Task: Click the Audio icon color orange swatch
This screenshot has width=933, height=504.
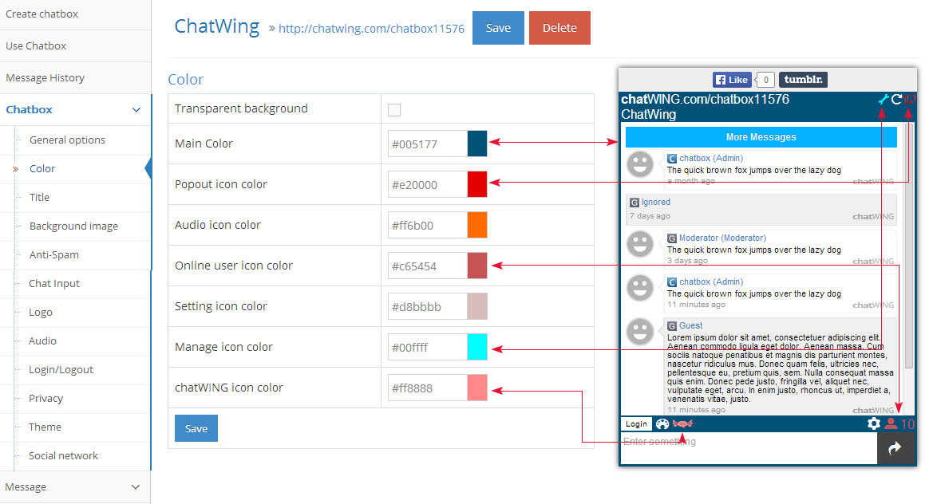Action: coord(477,225)
